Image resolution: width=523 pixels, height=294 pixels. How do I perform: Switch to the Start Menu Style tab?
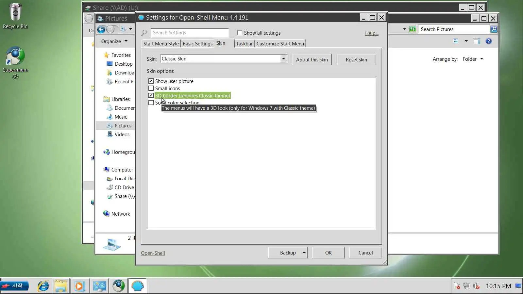tap(161, 44)
